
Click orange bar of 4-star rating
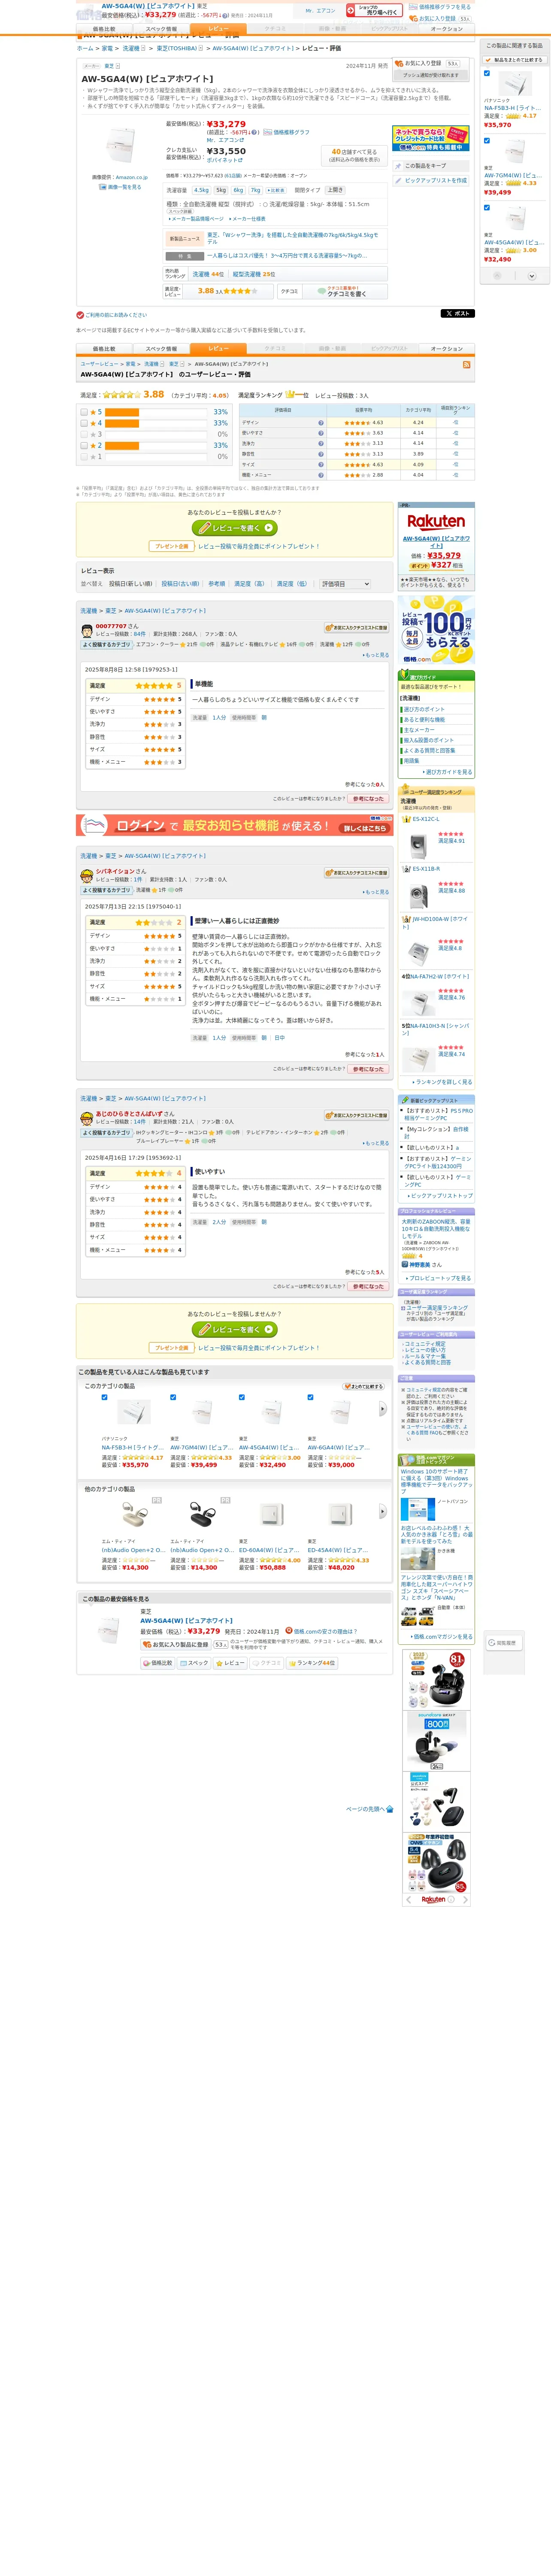pyautogui.click(x=122, y=423)
